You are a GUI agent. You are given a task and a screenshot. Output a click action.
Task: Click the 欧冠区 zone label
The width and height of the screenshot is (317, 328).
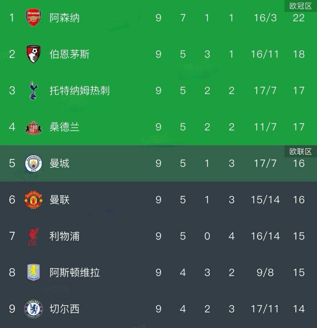coord(300,6)
